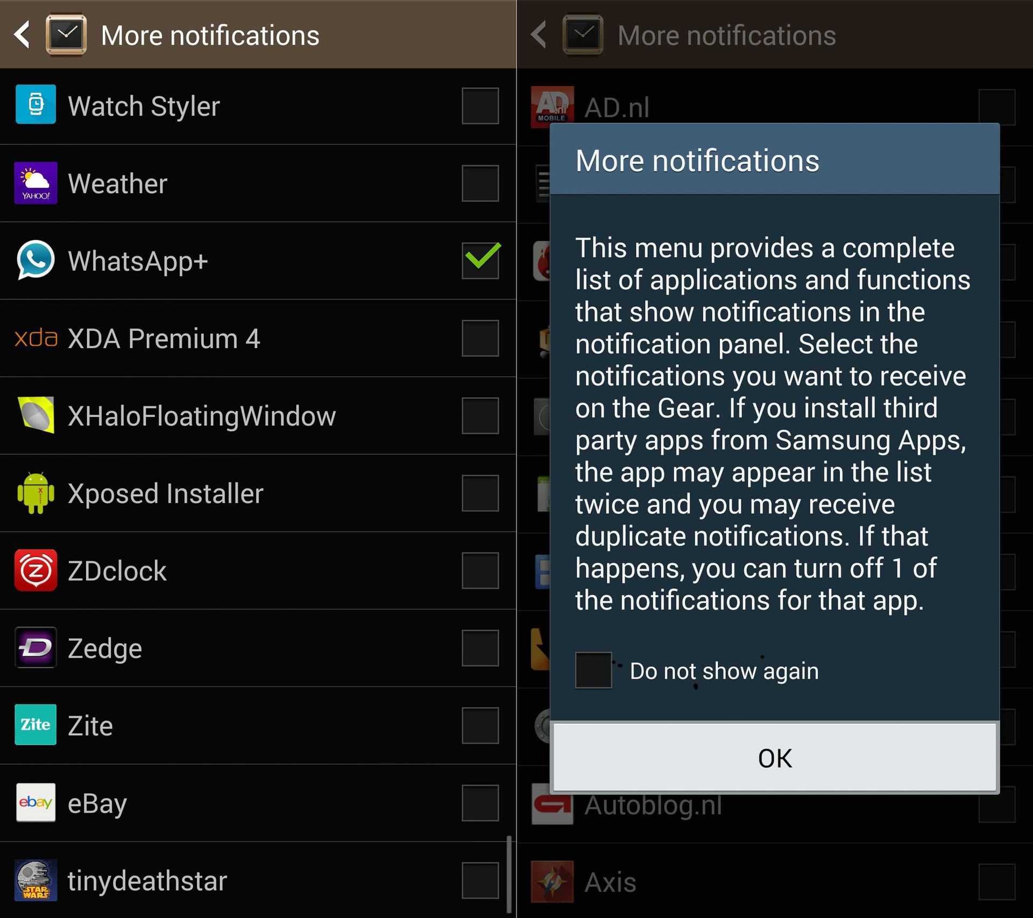Uncheck the WhatsApp+ notification checkbox
The height and width of the screenshot is (918, 1033).
point(480,260)
